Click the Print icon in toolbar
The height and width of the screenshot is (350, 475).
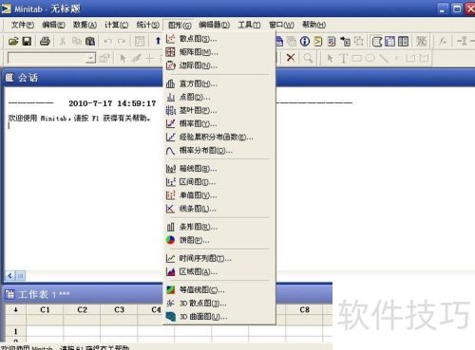(x=45, y=41)
